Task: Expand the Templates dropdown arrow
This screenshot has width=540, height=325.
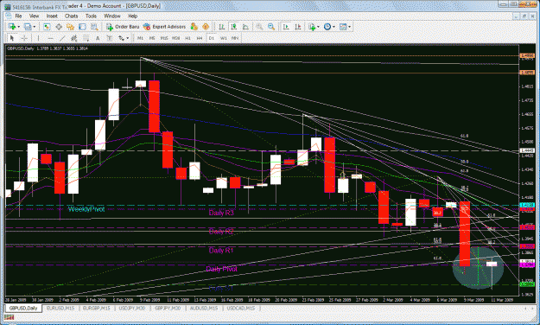Action: pyautogui.click(x=350, y=27)
